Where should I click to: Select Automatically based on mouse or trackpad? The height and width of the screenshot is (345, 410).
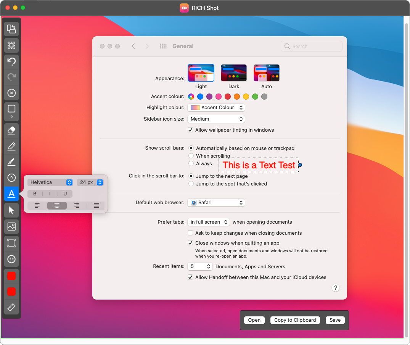click(x=191, y=148)
